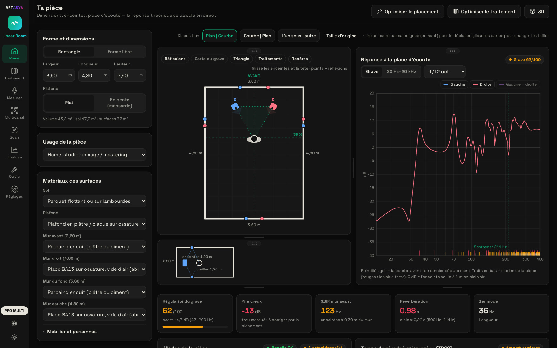Screen dimensions: 557x348
Task: Click the sun theme toggle icon
Action: 14,337
